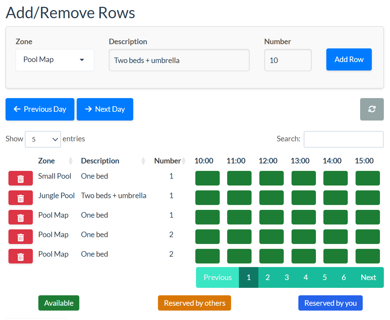Delete the Small Pool row with trash icon
This screenshot has height=320, width=390.
click(x=20, y=178)
